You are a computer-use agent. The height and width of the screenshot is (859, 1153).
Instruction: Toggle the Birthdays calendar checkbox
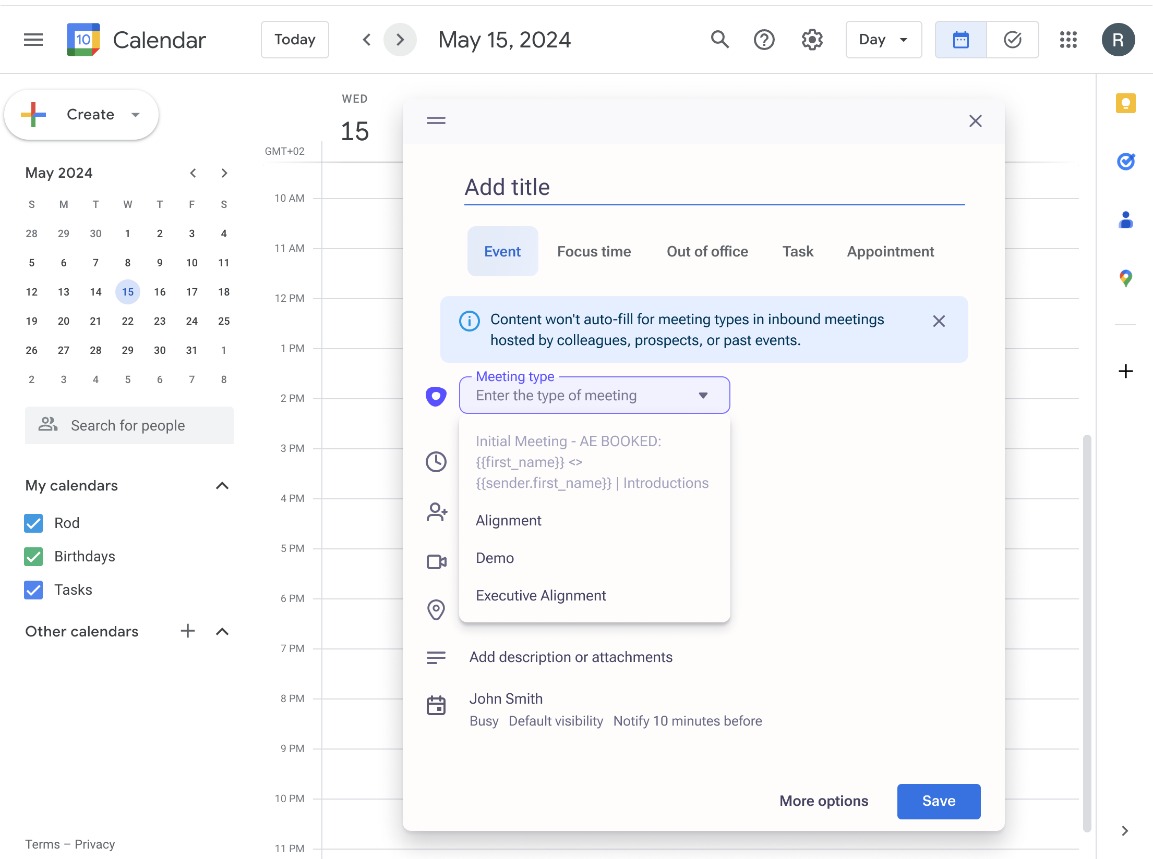pyautogui.click(x=34, y=556)
